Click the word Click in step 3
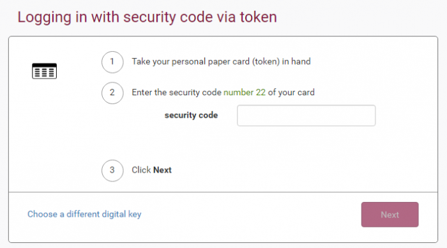This screenshot has height=248, width=447. (141, 170)
